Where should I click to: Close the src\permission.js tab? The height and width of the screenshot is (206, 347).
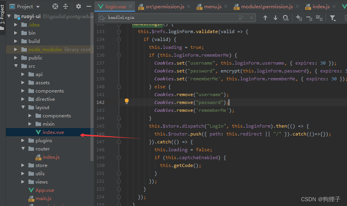189,6
